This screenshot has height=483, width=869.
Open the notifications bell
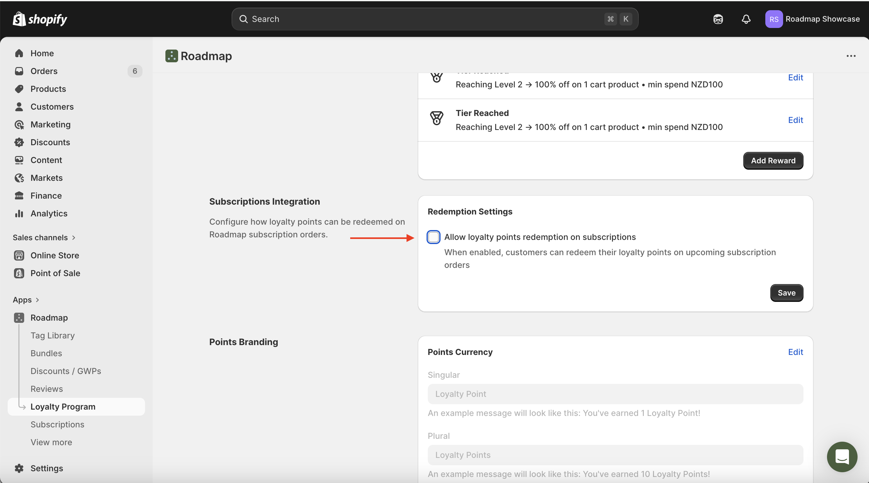point(746,19)
